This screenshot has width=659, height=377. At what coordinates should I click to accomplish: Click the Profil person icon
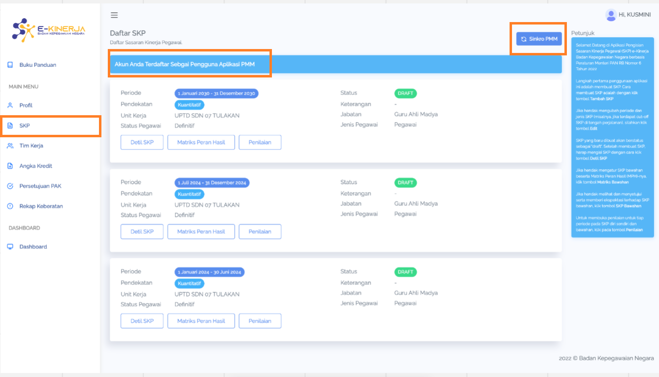click(10, 105)
